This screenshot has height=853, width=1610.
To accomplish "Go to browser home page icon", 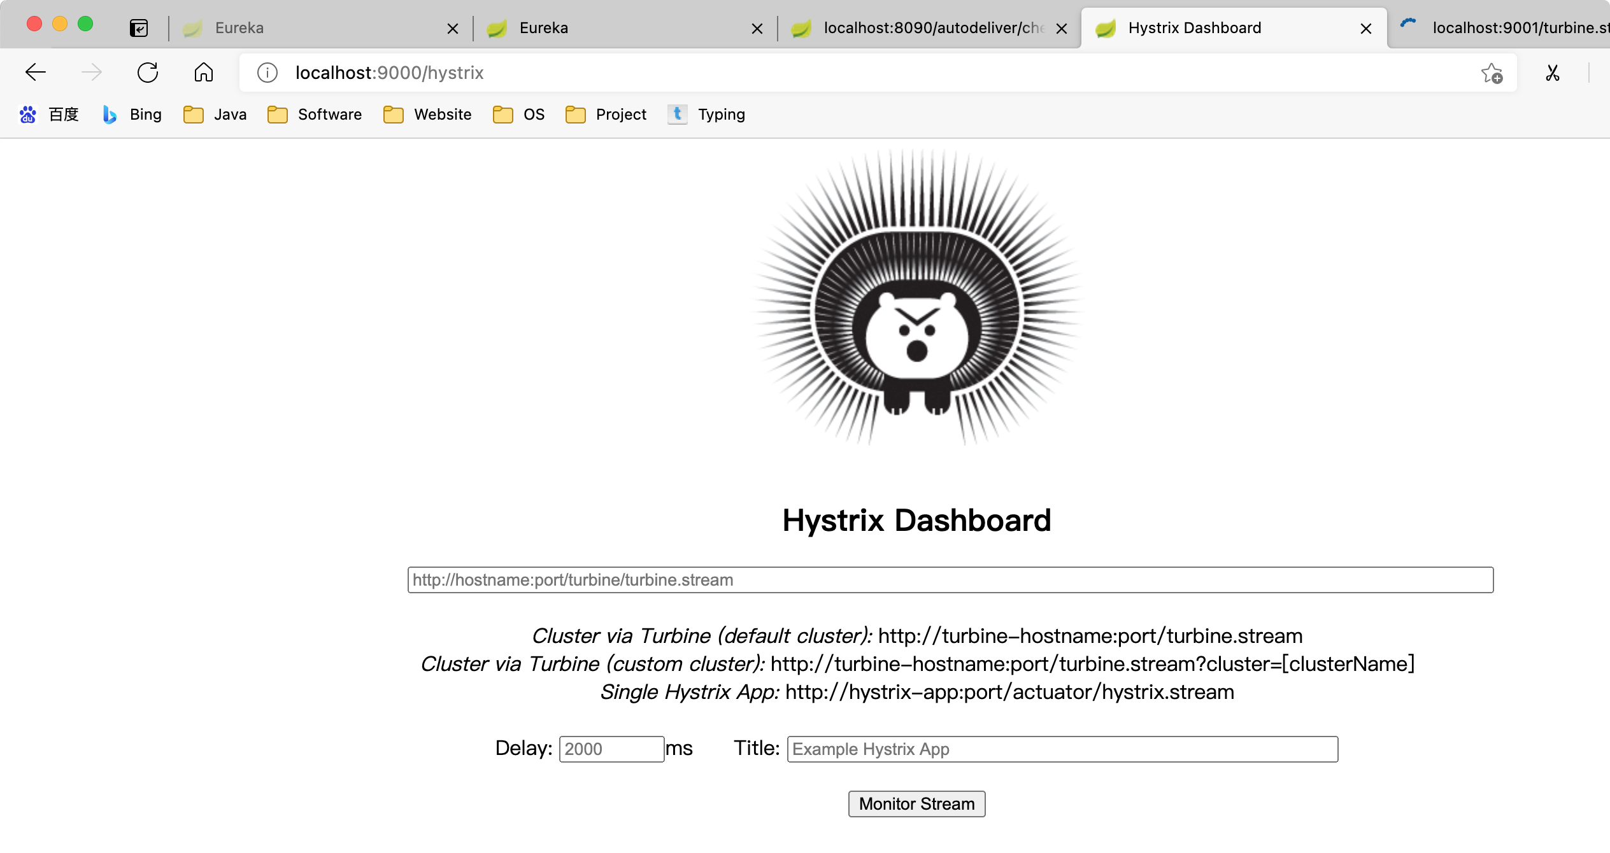I will pos(204,73).
